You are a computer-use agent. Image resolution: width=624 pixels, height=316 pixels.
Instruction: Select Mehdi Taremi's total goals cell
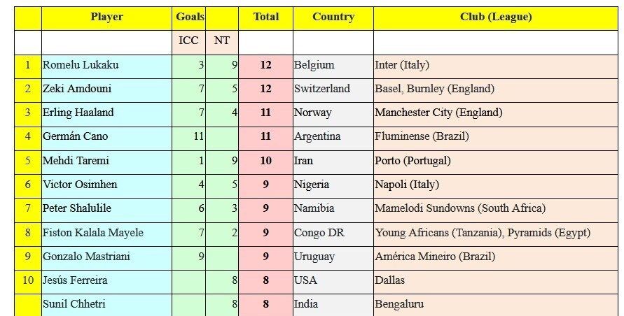[265, 161]
